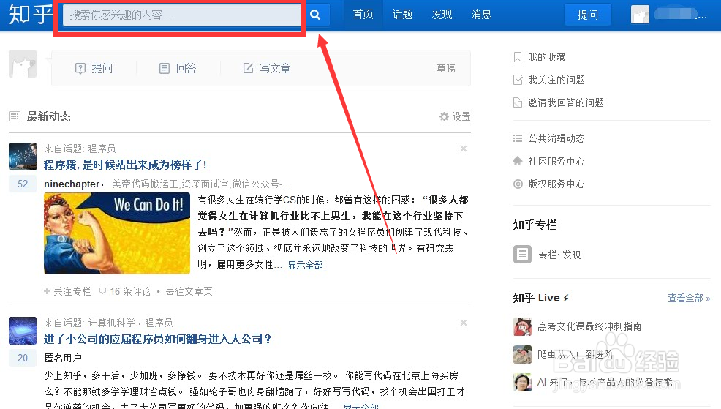Open the 消息 nav tab
Screen dimensions: 721x409
pos(481,15)
